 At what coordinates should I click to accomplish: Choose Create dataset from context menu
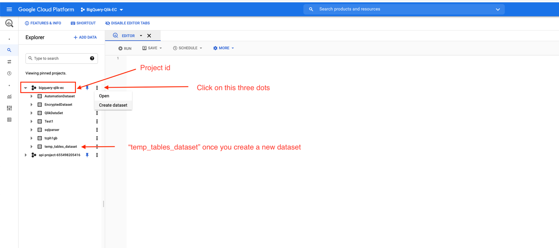113,105
